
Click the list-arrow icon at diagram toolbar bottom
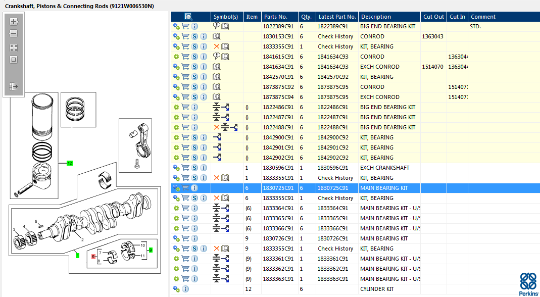click(14, 86)
